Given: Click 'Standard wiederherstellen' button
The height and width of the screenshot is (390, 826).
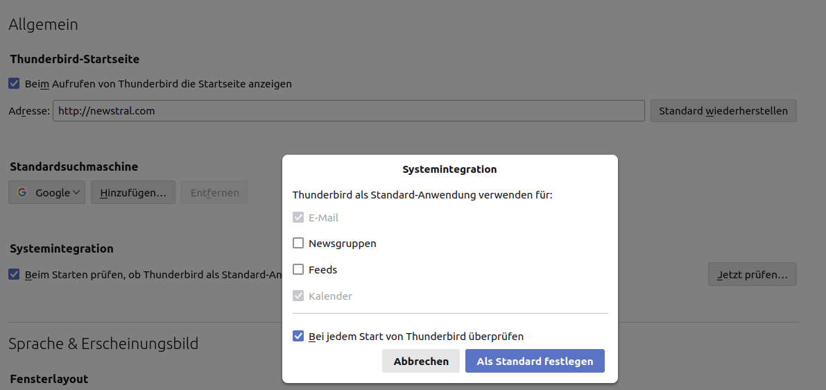Looking at the screenshot, I should click(x=723, y=110).
